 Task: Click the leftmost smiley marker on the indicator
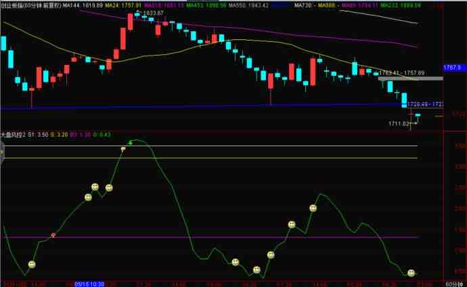(x=32, y=265)
